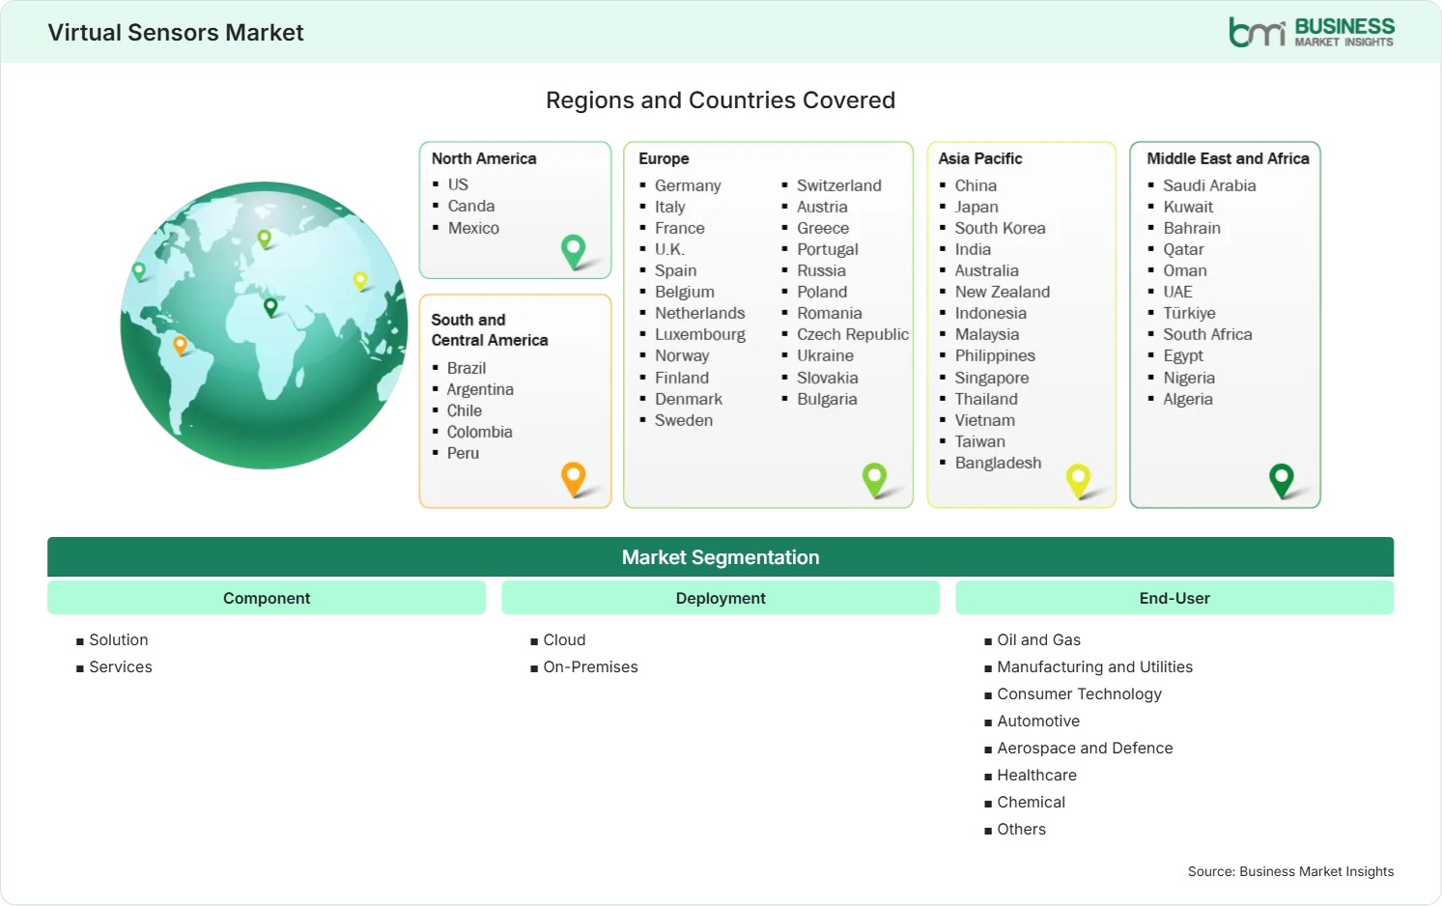Click the yellow map pin in Asia Pacific card
This screenshot has width=1442, height=906.
click(1078, 480)
